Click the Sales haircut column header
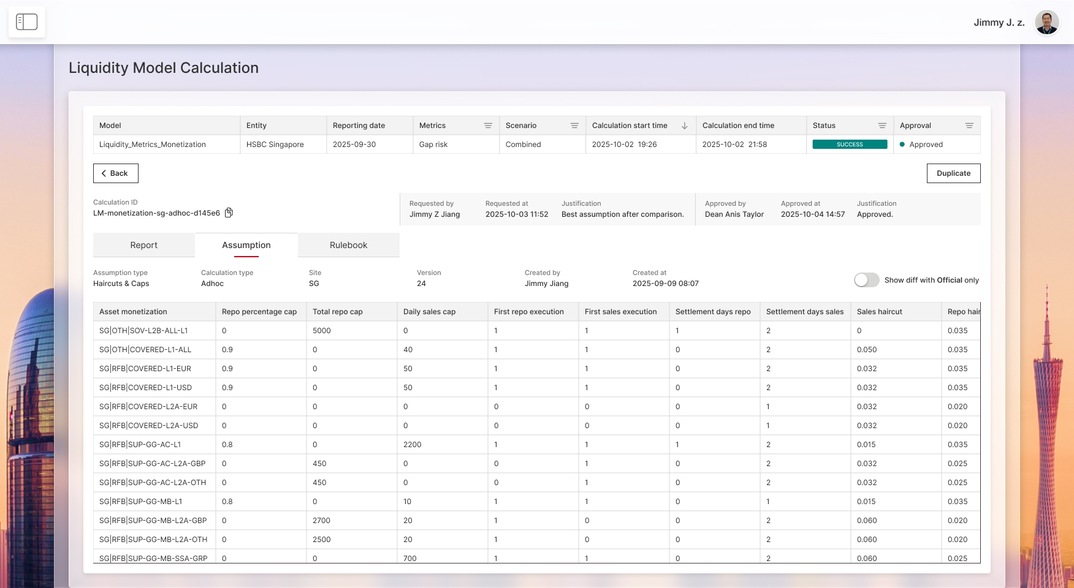The height and width of the screenshot is (588, 1074). coord(879,312)
